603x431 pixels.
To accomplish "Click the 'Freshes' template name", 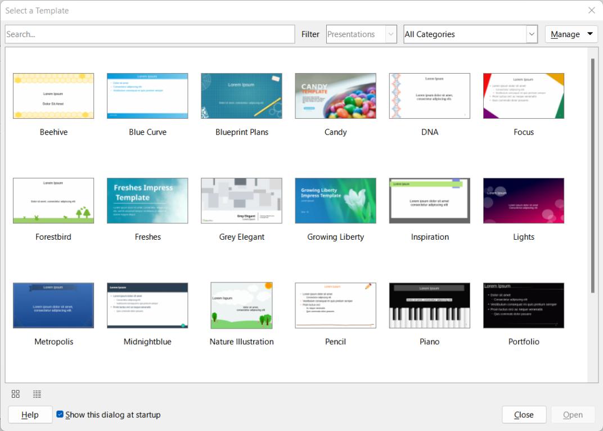I will click(x=148, y=237).
